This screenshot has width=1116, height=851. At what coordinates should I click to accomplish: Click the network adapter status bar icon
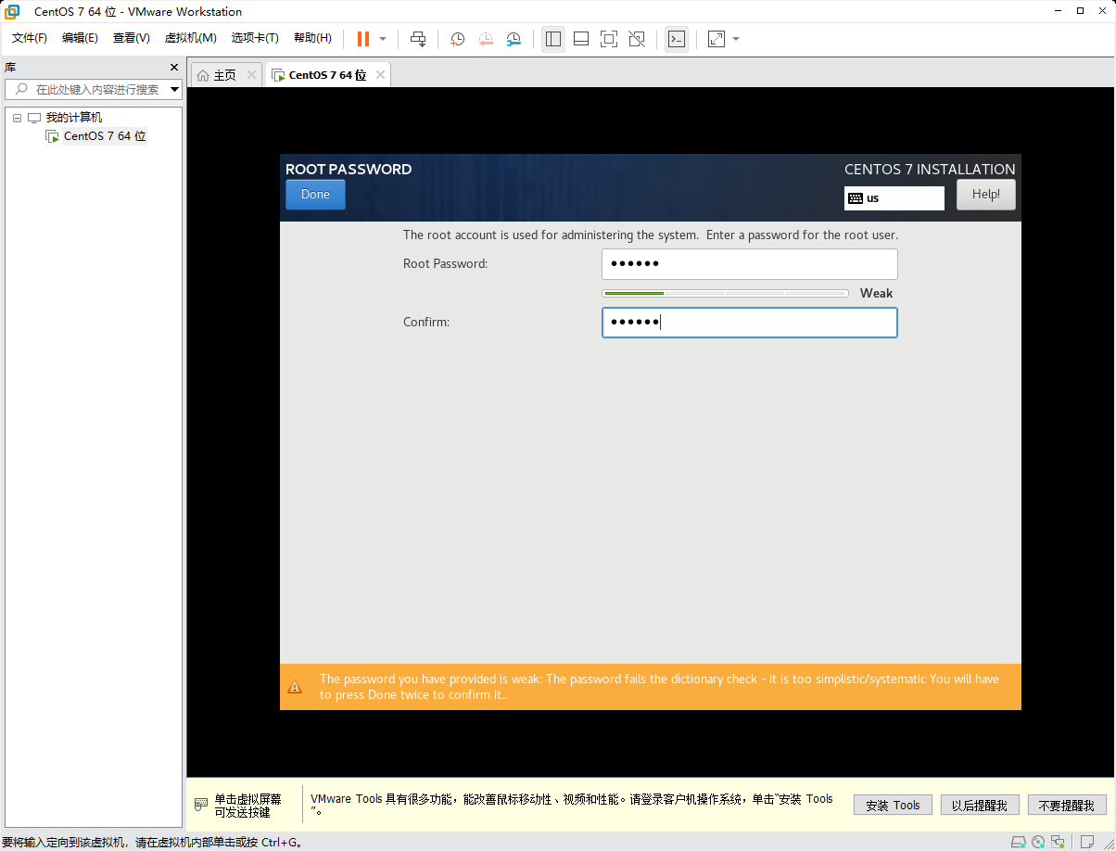1059,842
